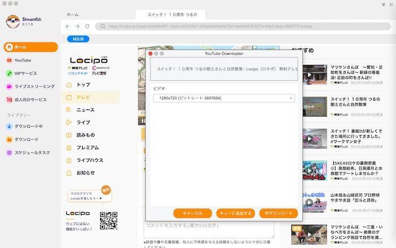Click the Locipo QR code

(x=109, y=220)
